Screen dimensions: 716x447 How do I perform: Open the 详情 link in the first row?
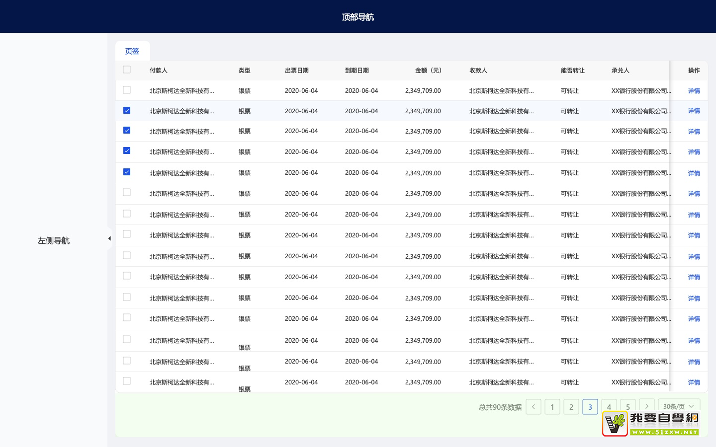[694, 91]
